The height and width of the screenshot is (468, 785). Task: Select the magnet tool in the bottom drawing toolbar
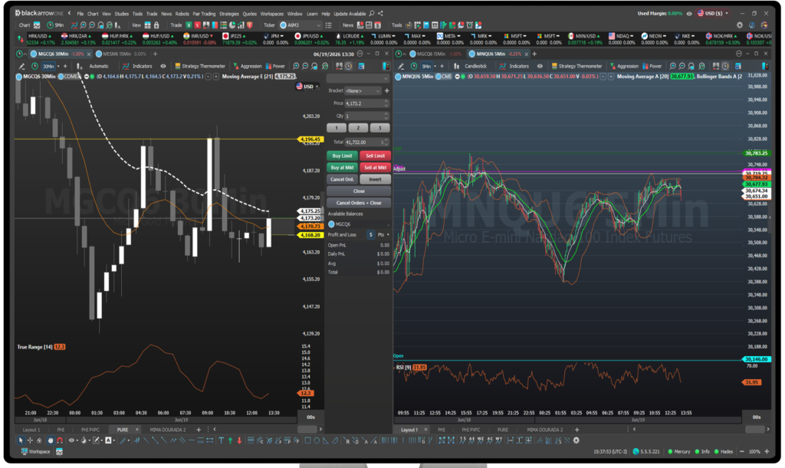(60, 440)
